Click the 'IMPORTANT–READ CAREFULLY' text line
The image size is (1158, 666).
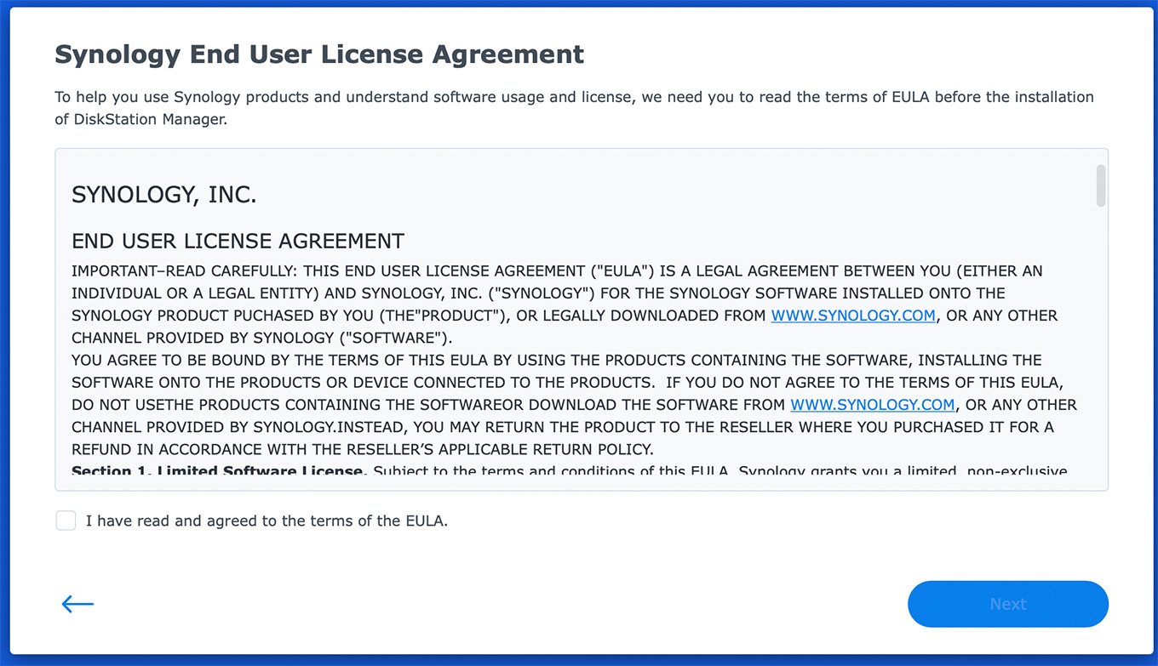[557, 271]
